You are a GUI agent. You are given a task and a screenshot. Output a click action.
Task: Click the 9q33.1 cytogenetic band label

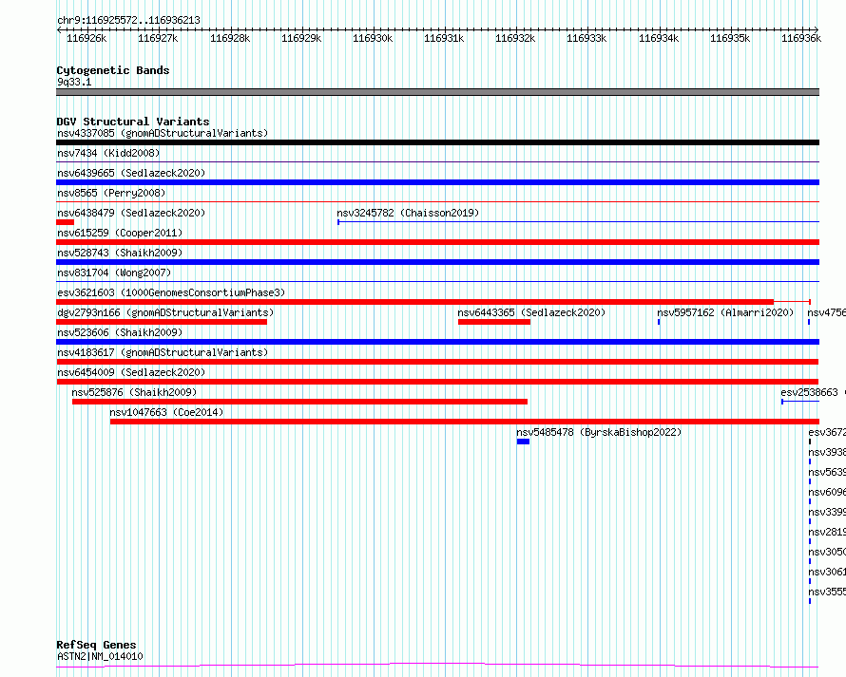coord(74,82)
